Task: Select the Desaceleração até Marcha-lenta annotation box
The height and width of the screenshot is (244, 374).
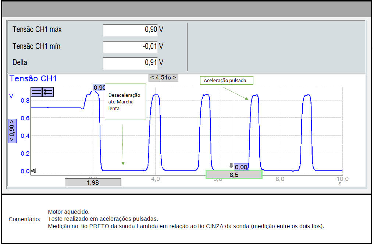Action: (x=125, y=102)
